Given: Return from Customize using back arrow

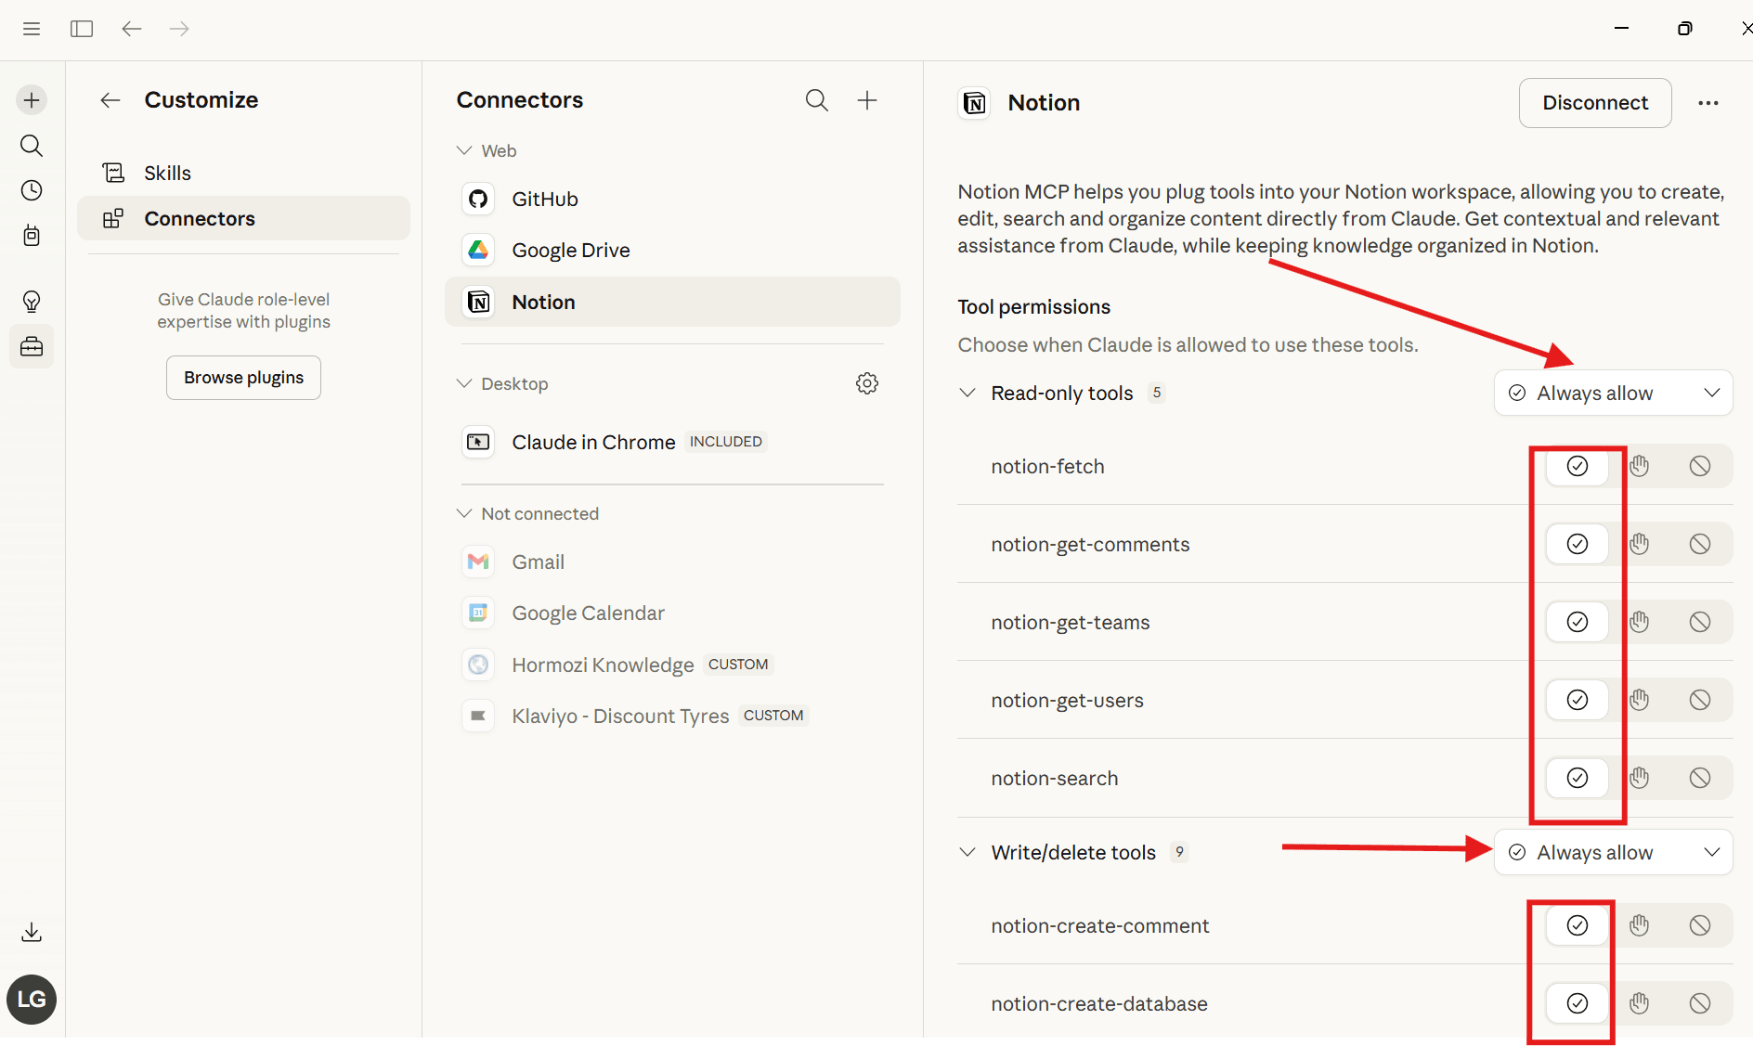Looking at the screenshot, I should tap(110, 100).
